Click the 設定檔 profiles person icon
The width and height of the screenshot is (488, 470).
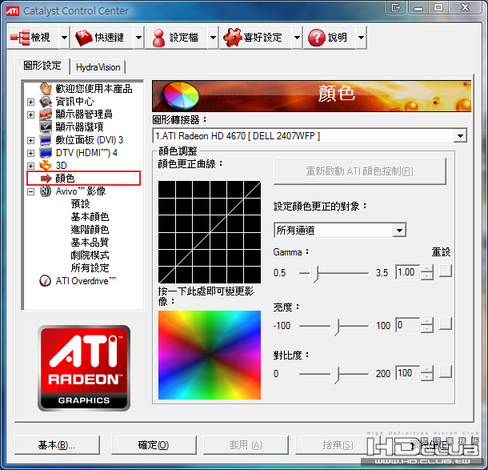[x=158, y=38]
